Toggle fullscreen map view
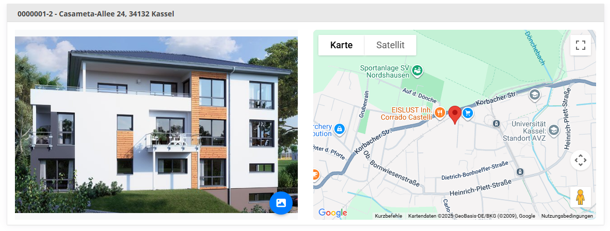The height and width of the screenshot is (231, 610). (x=581, y=45)
